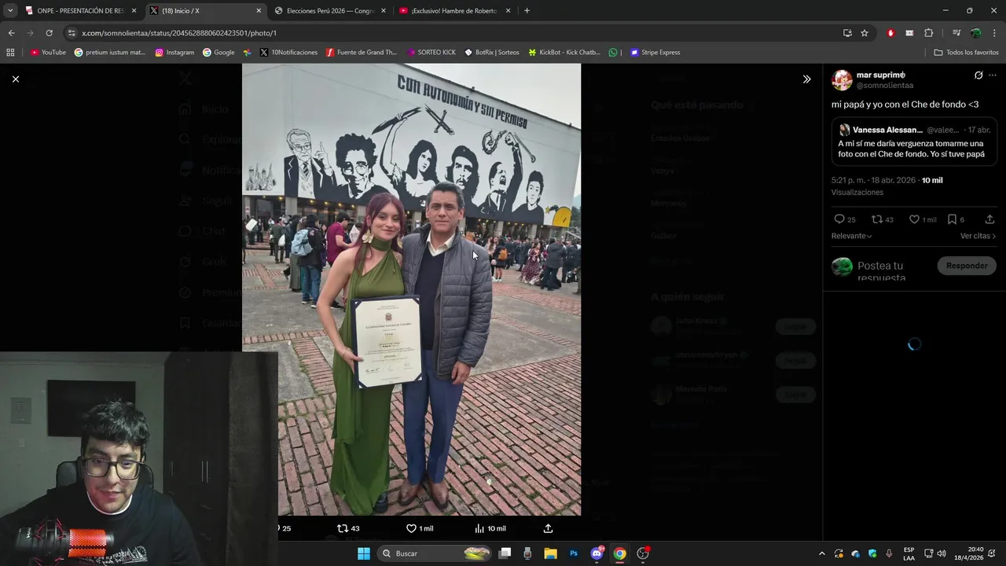Click the red hand ad blocker extension
The image size is (1006, 566).
pos(890,33)
